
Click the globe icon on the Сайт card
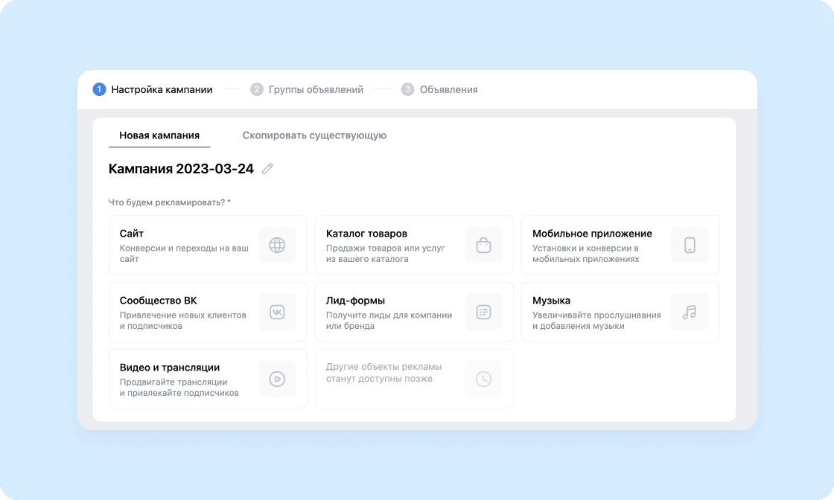click(x=277, y=245)
